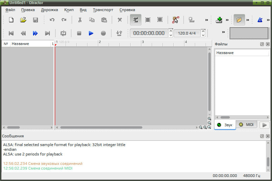The height and width of the screenshot is (181, 272).
Task: Increase tempo with up arrow
Action: click(x=203, y=31)
